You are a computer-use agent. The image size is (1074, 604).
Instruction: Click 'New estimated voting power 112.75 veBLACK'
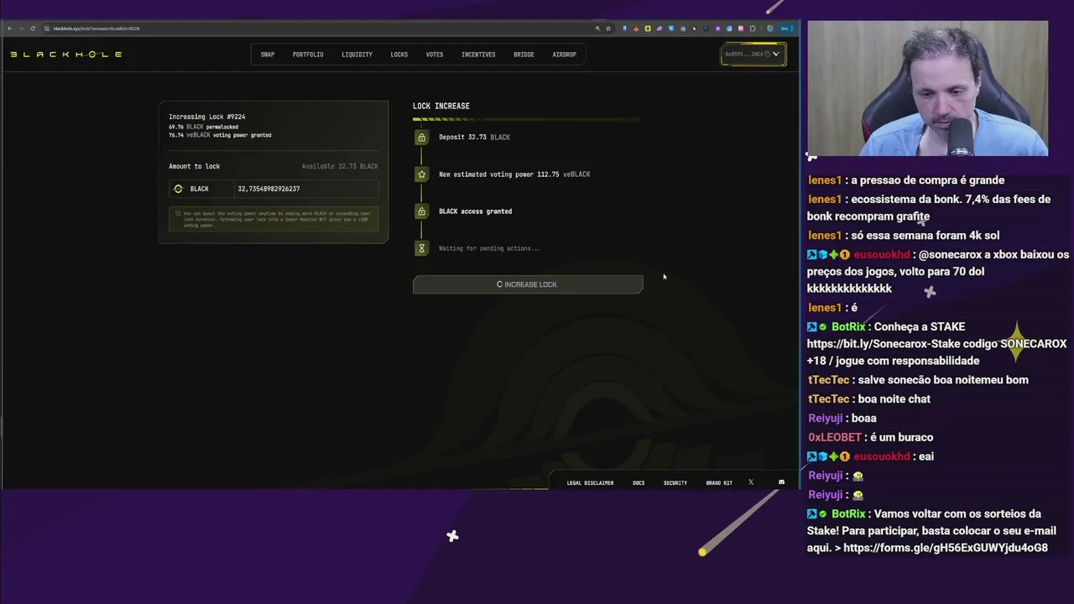[514, 174]
